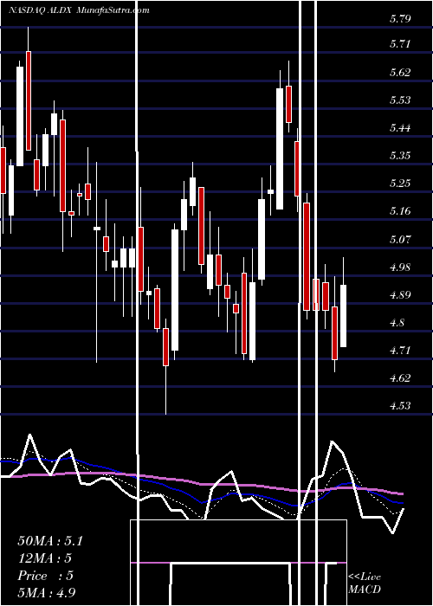This screenshot has height=606, width=433.
Task: Click the 5.44 price axis label
Action: tap(400, 128)
